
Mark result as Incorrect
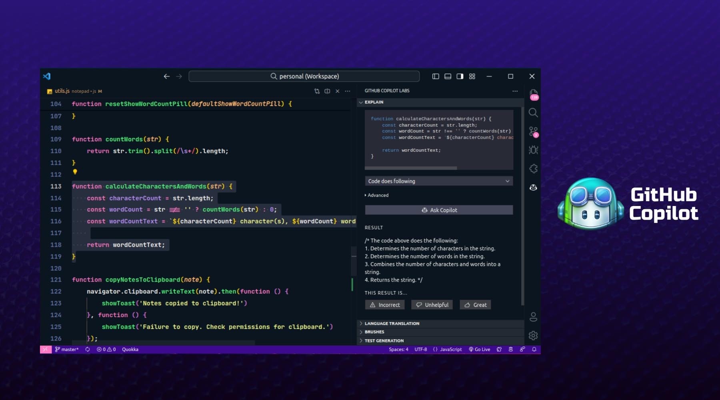click(385, 305)
